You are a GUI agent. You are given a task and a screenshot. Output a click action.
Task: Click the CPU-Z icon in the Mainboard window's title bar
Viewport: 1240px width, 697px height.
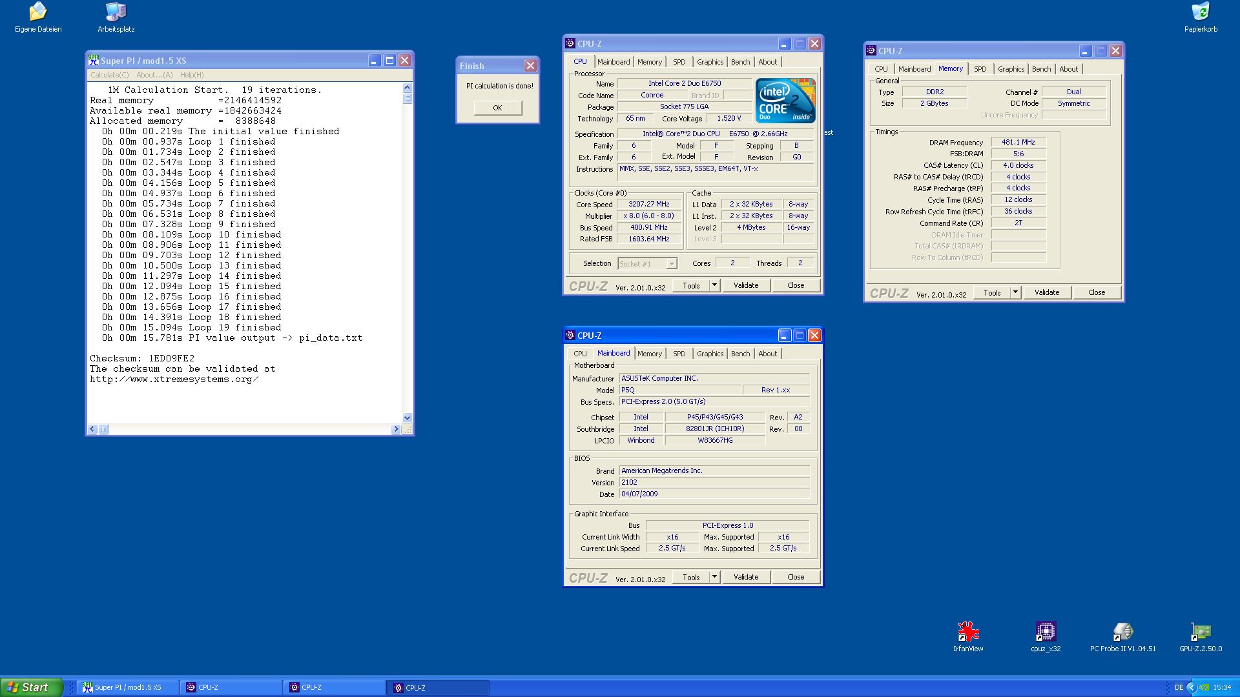tap(570, 335)
